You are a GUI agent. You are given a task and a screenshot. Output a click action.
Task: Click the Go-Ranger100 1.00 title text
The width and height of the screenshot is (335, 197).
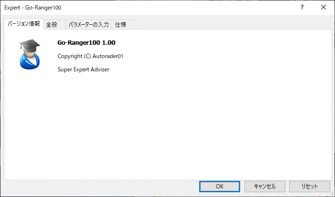tap(86, 43)
